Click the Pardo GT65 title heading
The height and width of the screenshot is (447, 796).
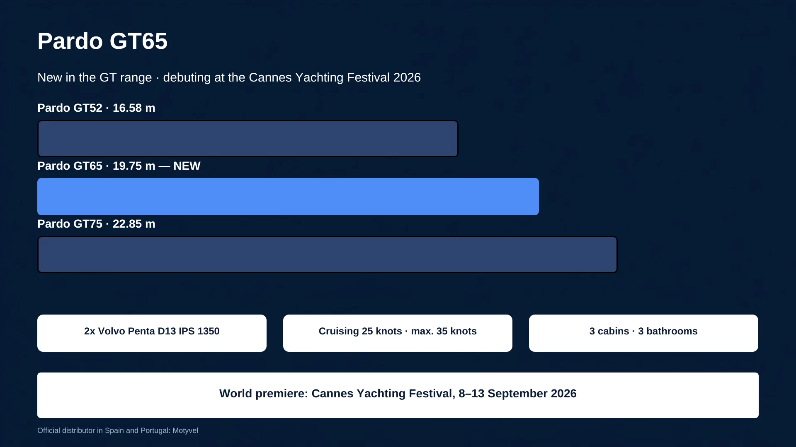(x=102, y=41)
